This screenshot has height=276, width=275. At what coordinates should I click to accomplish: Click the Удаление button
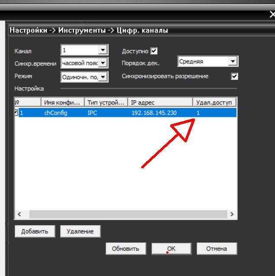[x=80, y=231]
